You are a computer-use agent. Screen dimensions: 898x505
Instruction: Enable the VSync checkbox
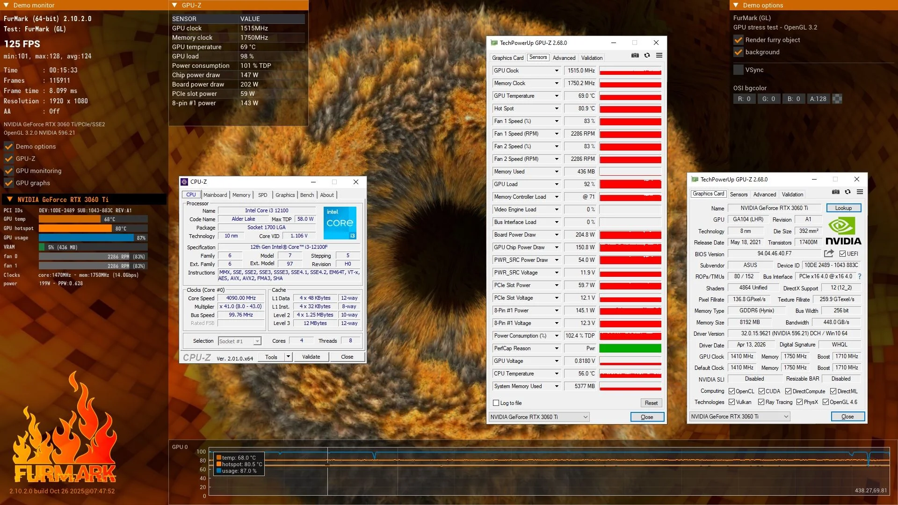click(x=739, y=70)
